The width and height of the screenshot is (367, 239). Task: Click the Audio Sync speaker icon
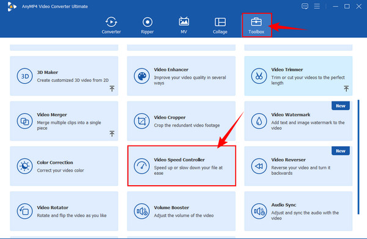259,211
